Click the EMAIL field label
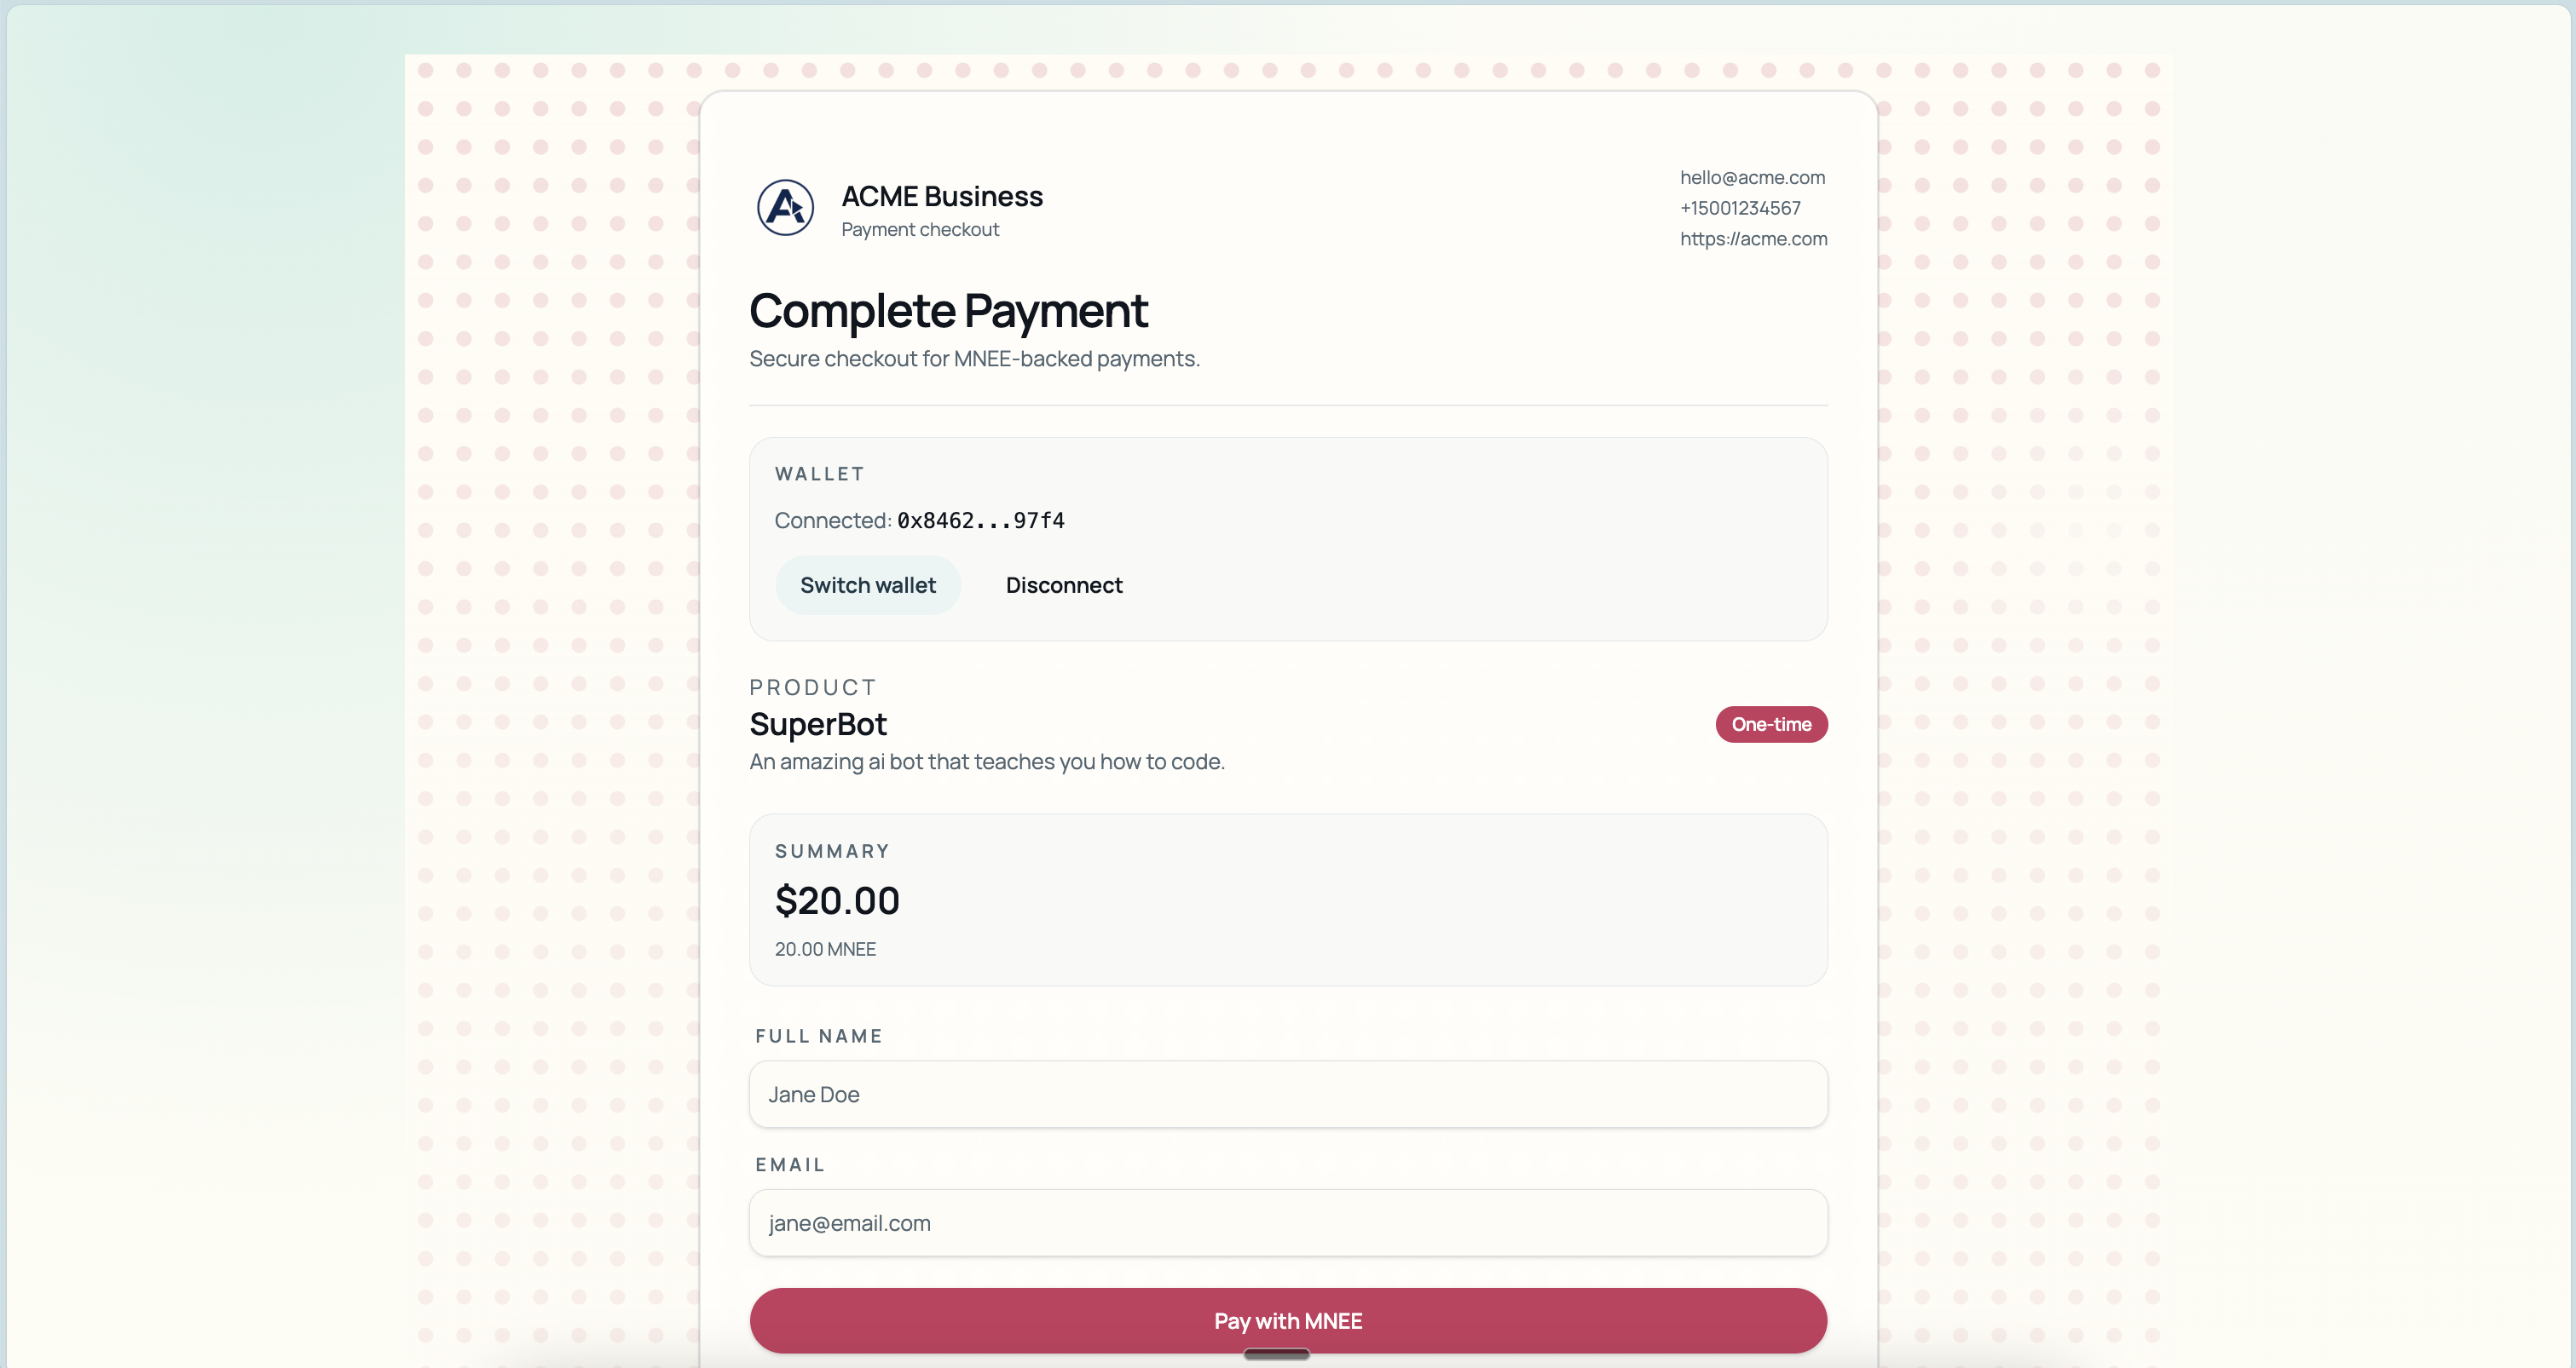The width and height of the screenshot is (2576, 1368). [790, 1165]
